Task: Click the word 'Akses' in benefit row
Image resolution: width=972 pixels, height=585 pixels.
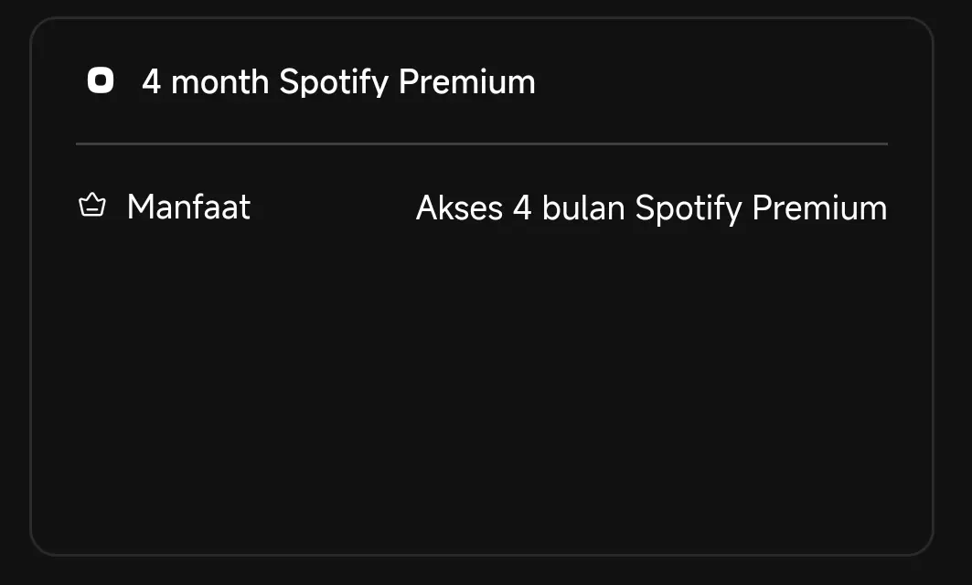Action: point(459,207)
